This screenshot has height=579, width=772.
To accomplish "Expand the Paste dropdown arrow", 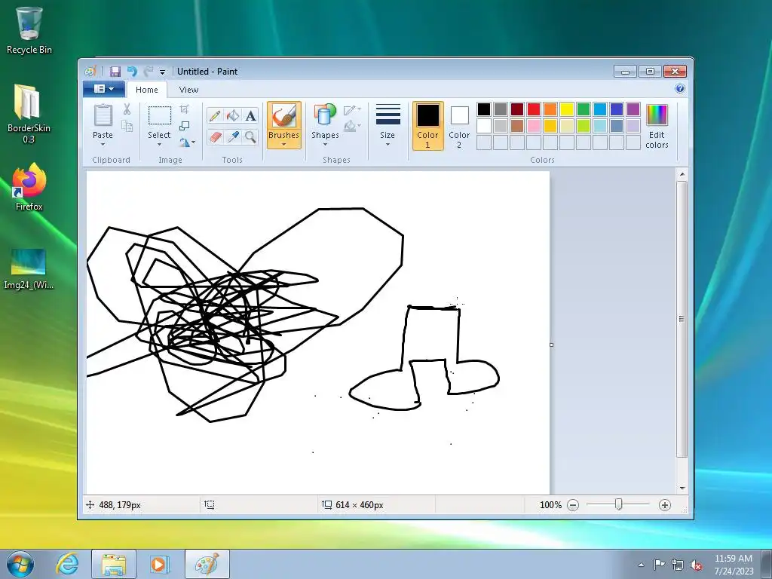I will 103,145.
